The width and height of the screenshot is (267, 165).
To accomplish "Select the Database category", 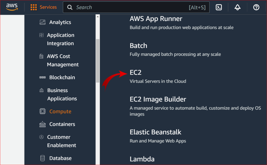I will 60,158.
